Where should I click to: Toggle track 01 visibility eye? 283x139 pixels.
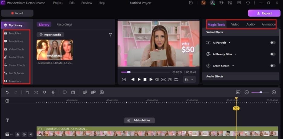[x=24, y=134]
